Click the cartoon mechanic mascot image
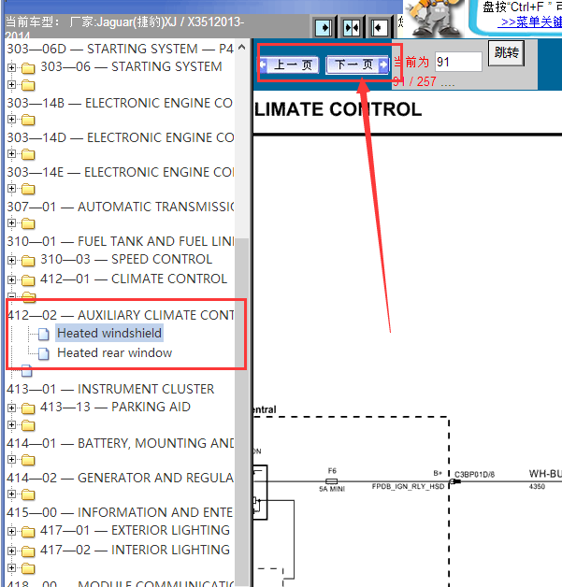Image resolution: width=562 pixels, height=587 pixels. tap(434, 17)
